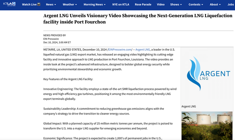The image size is (235, 140).
Task: Click the KTLA 5 logo
Action: coord(9,4)
